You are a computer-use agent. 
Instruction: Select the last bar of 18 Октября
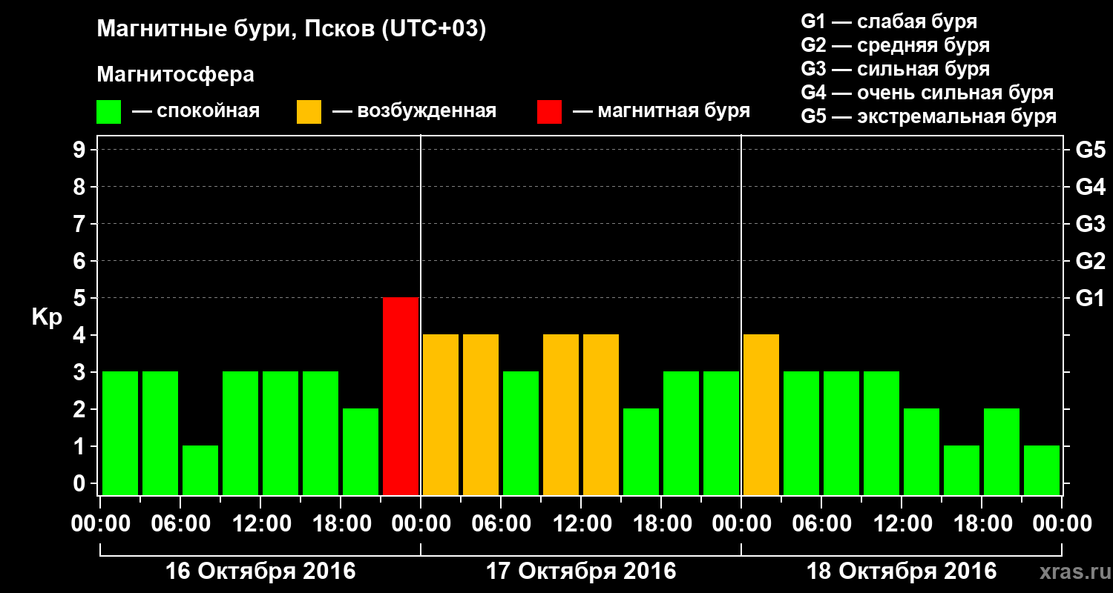[x=1042, y=470]
